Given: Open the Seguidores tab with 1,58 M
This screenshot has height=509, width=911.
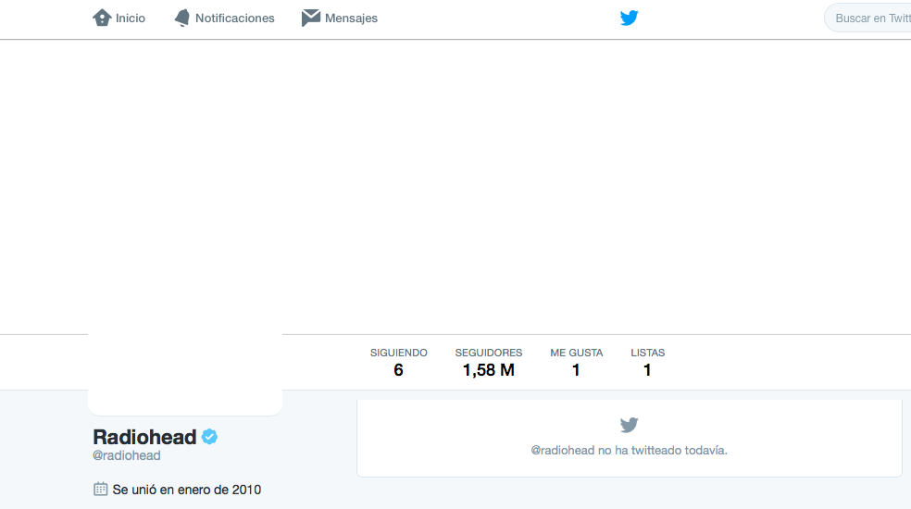Looking at the screenshot, I should pos(488,362).
